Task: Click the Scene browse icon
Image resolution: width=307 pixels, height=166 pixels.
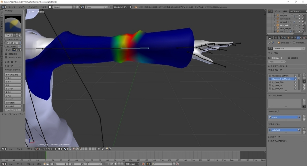Action: [x=82, y=7]
